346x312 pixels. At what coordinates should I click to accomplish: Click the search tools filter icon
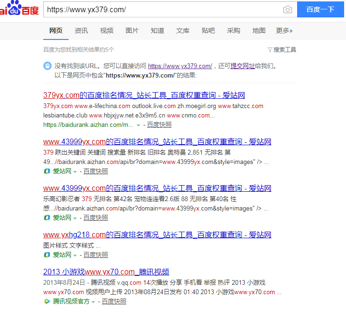pyautogui.click(x=270, y=50)
